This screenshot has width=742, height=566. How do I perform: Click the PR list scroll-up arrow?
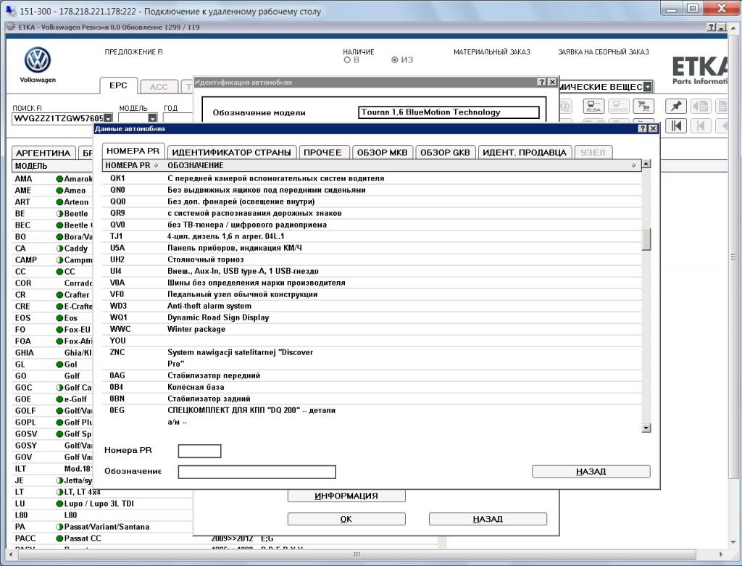click(x=646, y=164)
